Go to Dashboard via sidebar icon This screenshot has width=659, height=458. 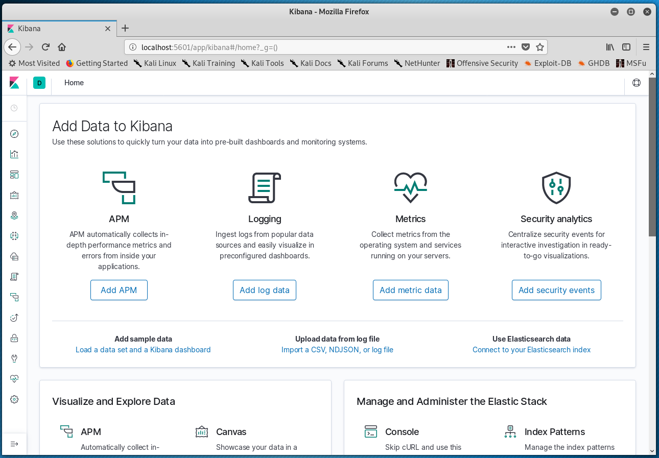14,175
